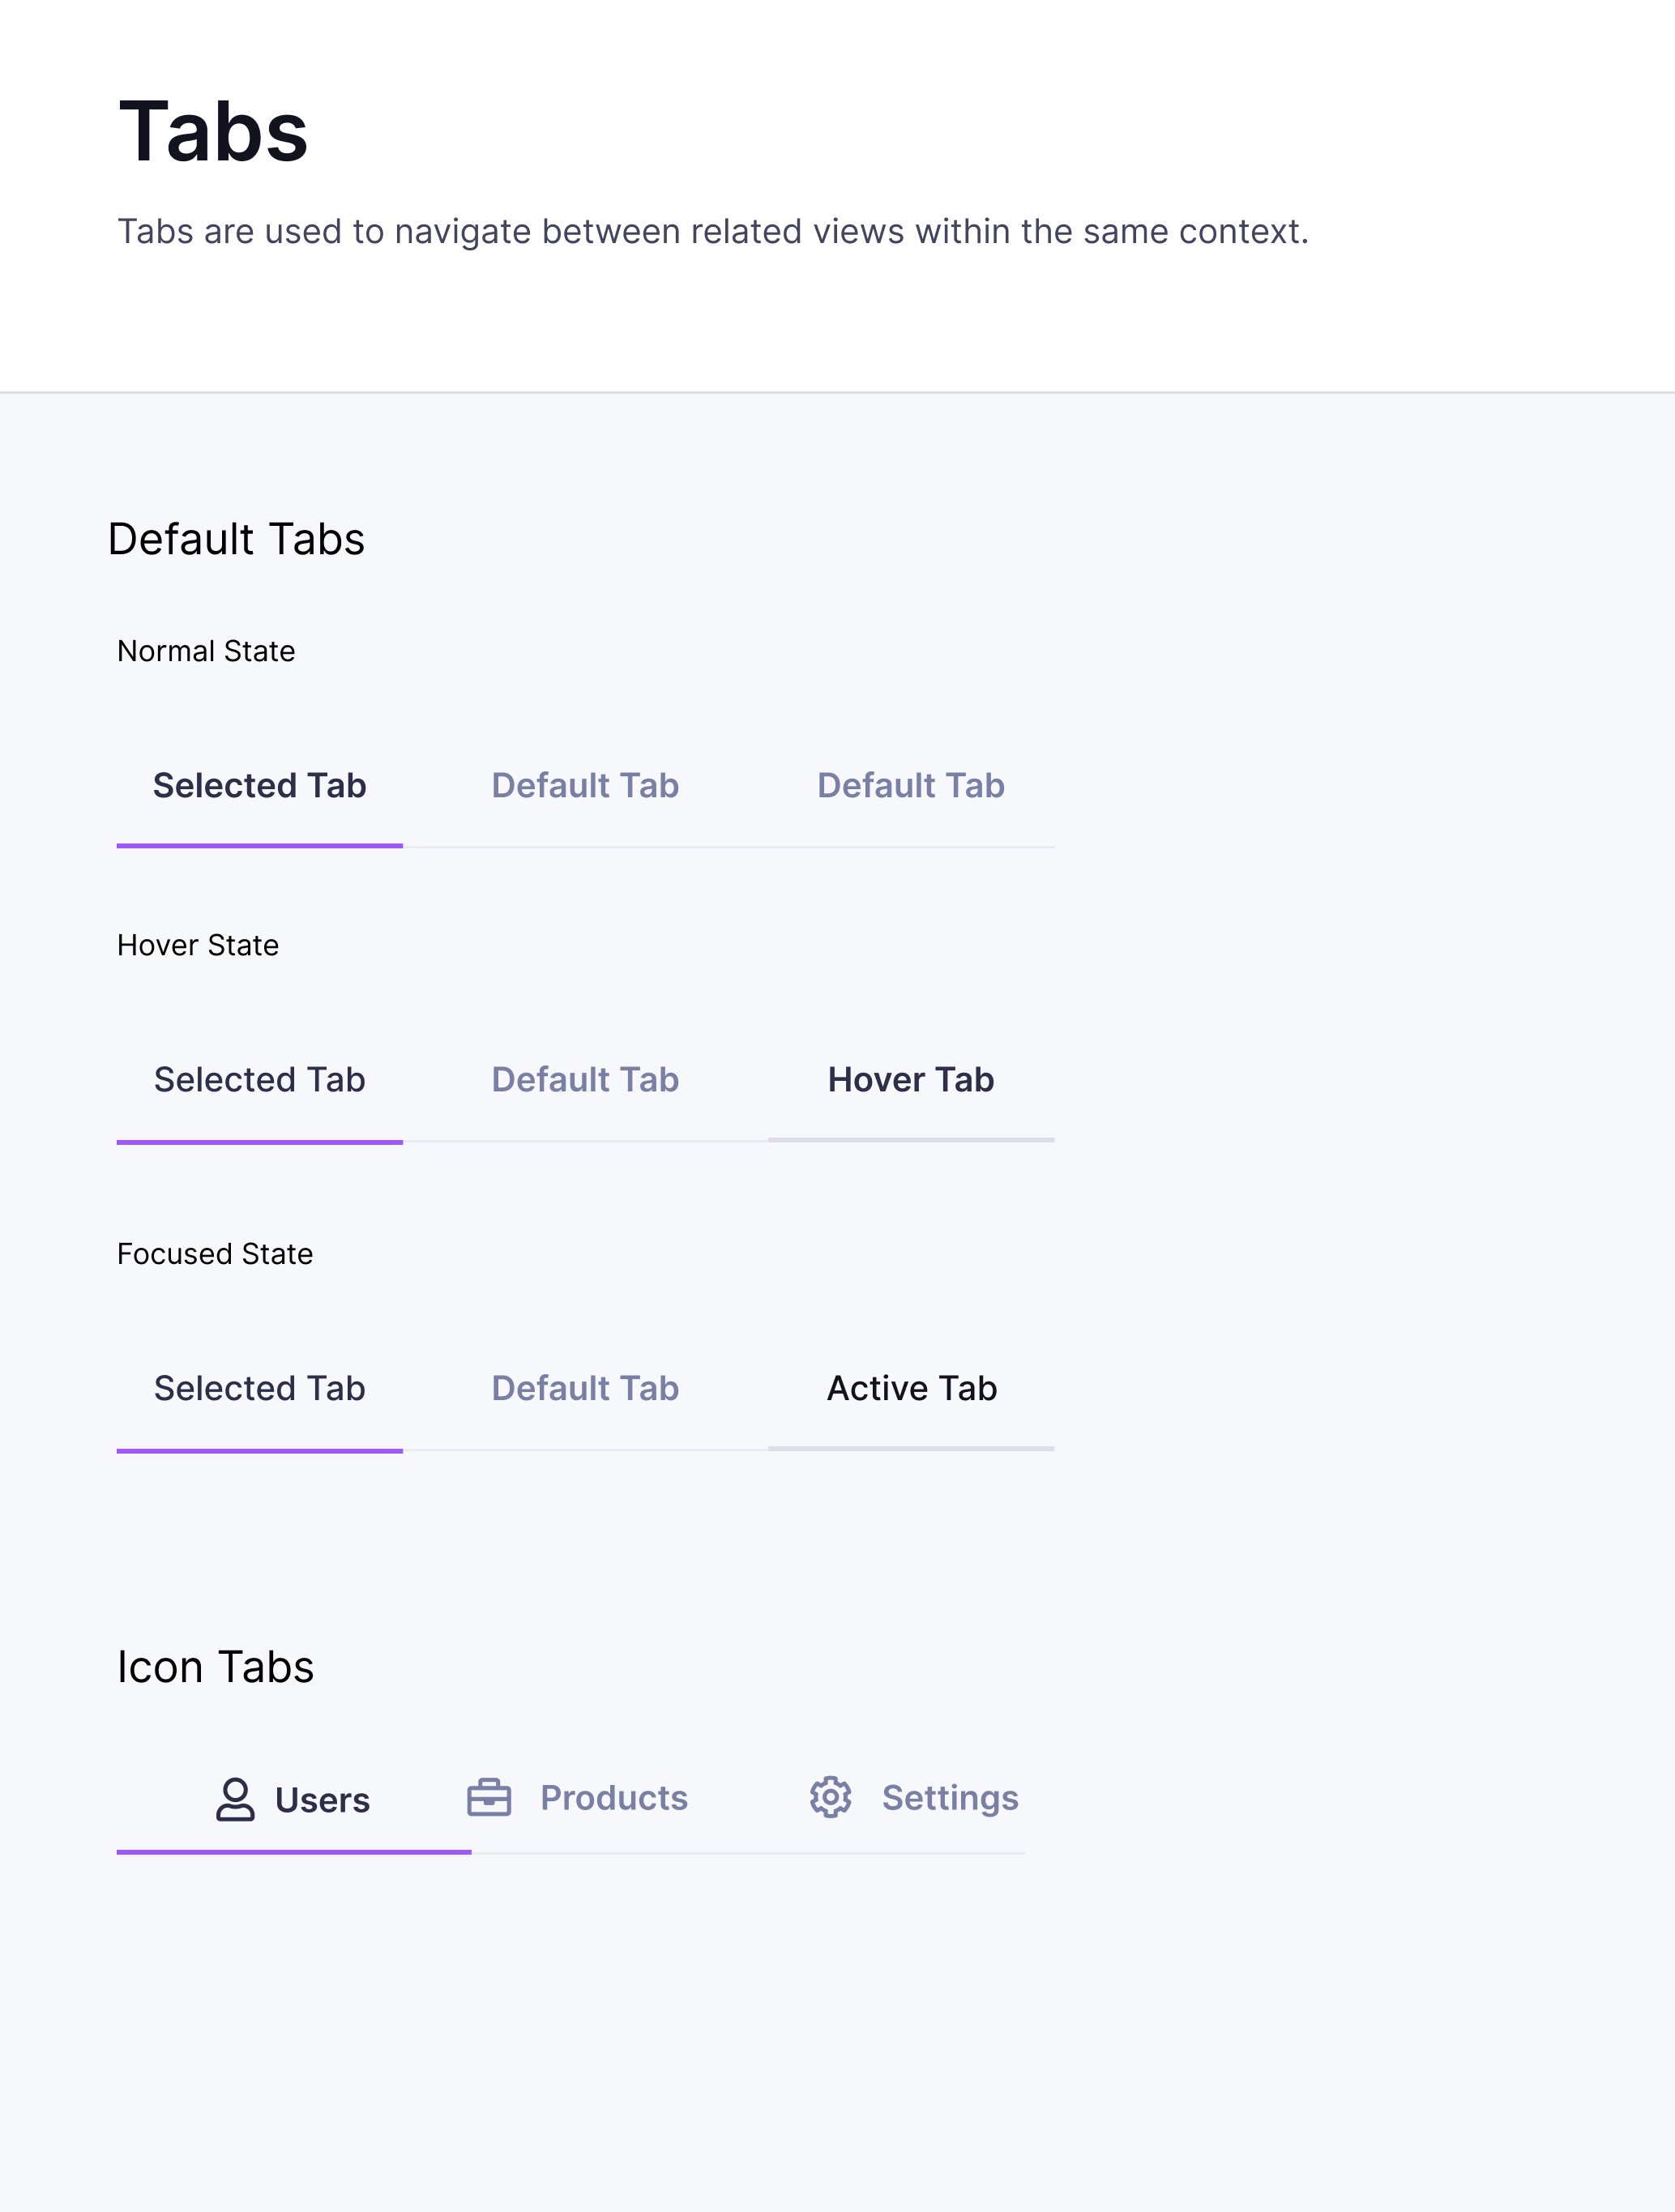The height and width of the screenshot is (2212, 1675).
Task: Select the Users tab label
Action: [322, 1800]
